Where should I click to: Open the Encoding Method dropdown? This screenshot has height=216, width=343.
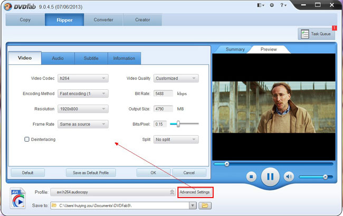[83, 93]
